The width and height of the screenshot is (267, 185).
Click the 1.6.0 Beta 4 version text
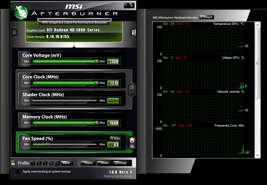[120, 172]
